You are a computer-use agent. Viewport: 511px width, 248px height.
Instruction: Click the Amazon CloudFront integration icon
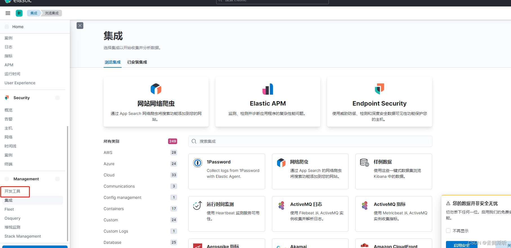tap(365, 246)
